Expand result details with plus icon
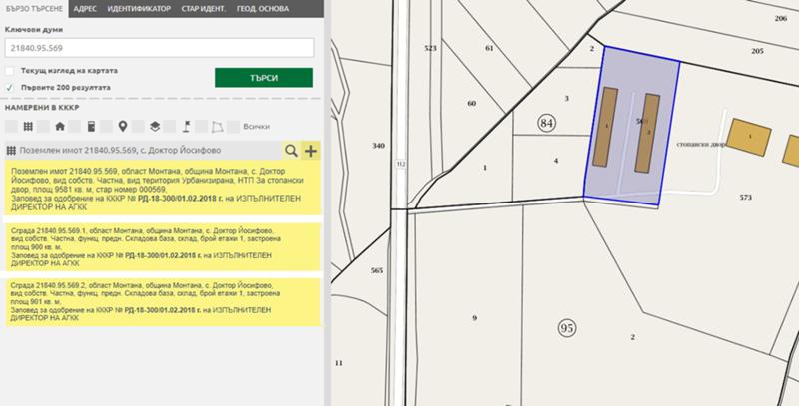 [310, 151]
